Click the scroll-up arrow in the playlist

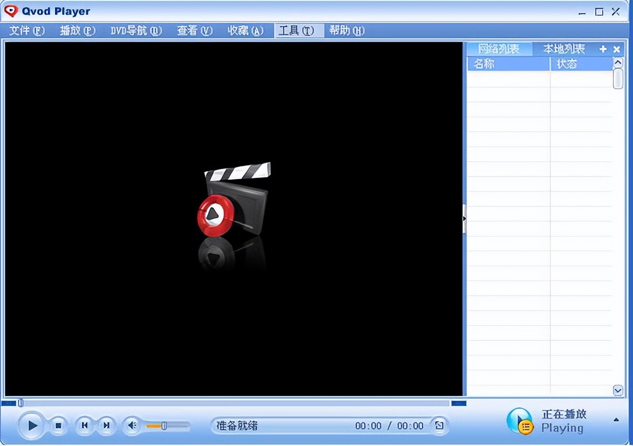click(x=618, y=62)
